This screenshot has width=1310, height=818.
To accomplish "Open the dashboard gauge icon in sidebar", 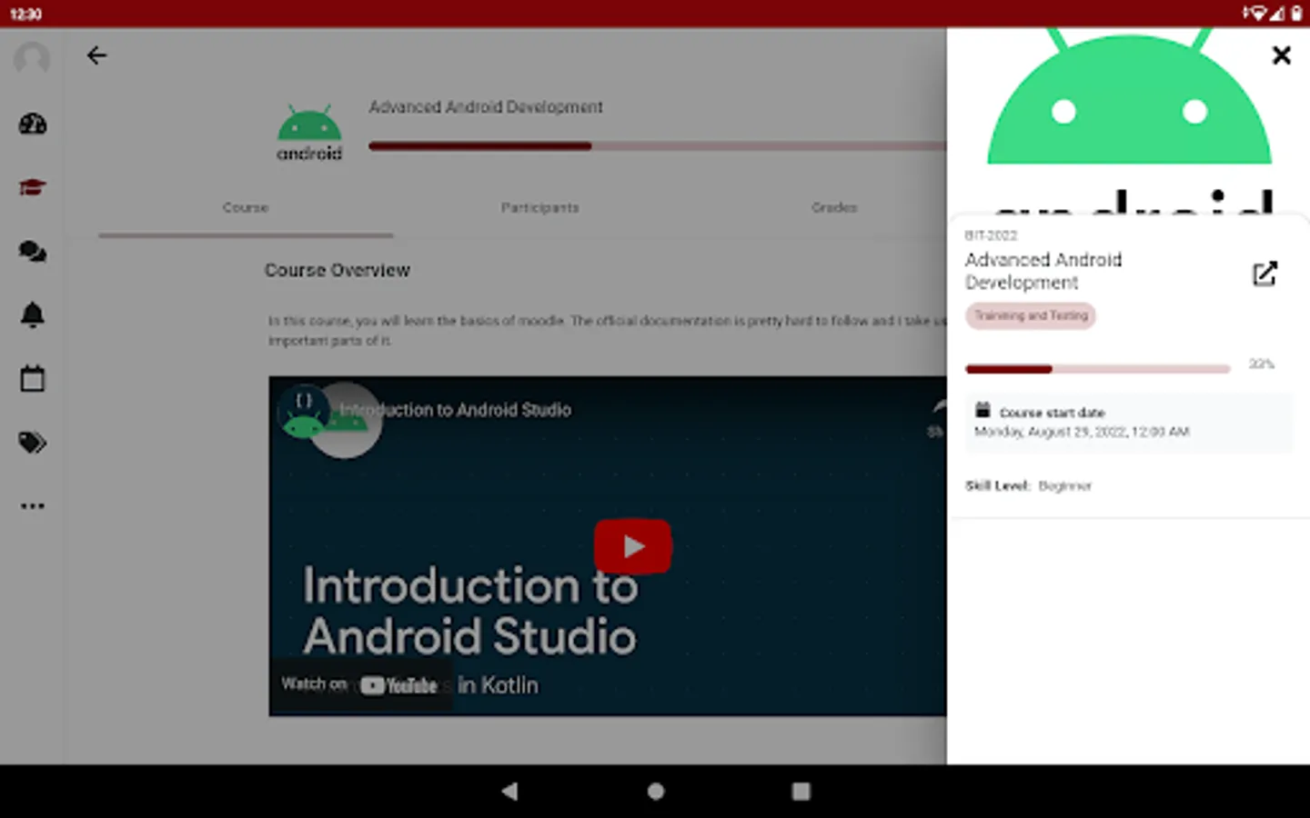I will pos(33,125).
